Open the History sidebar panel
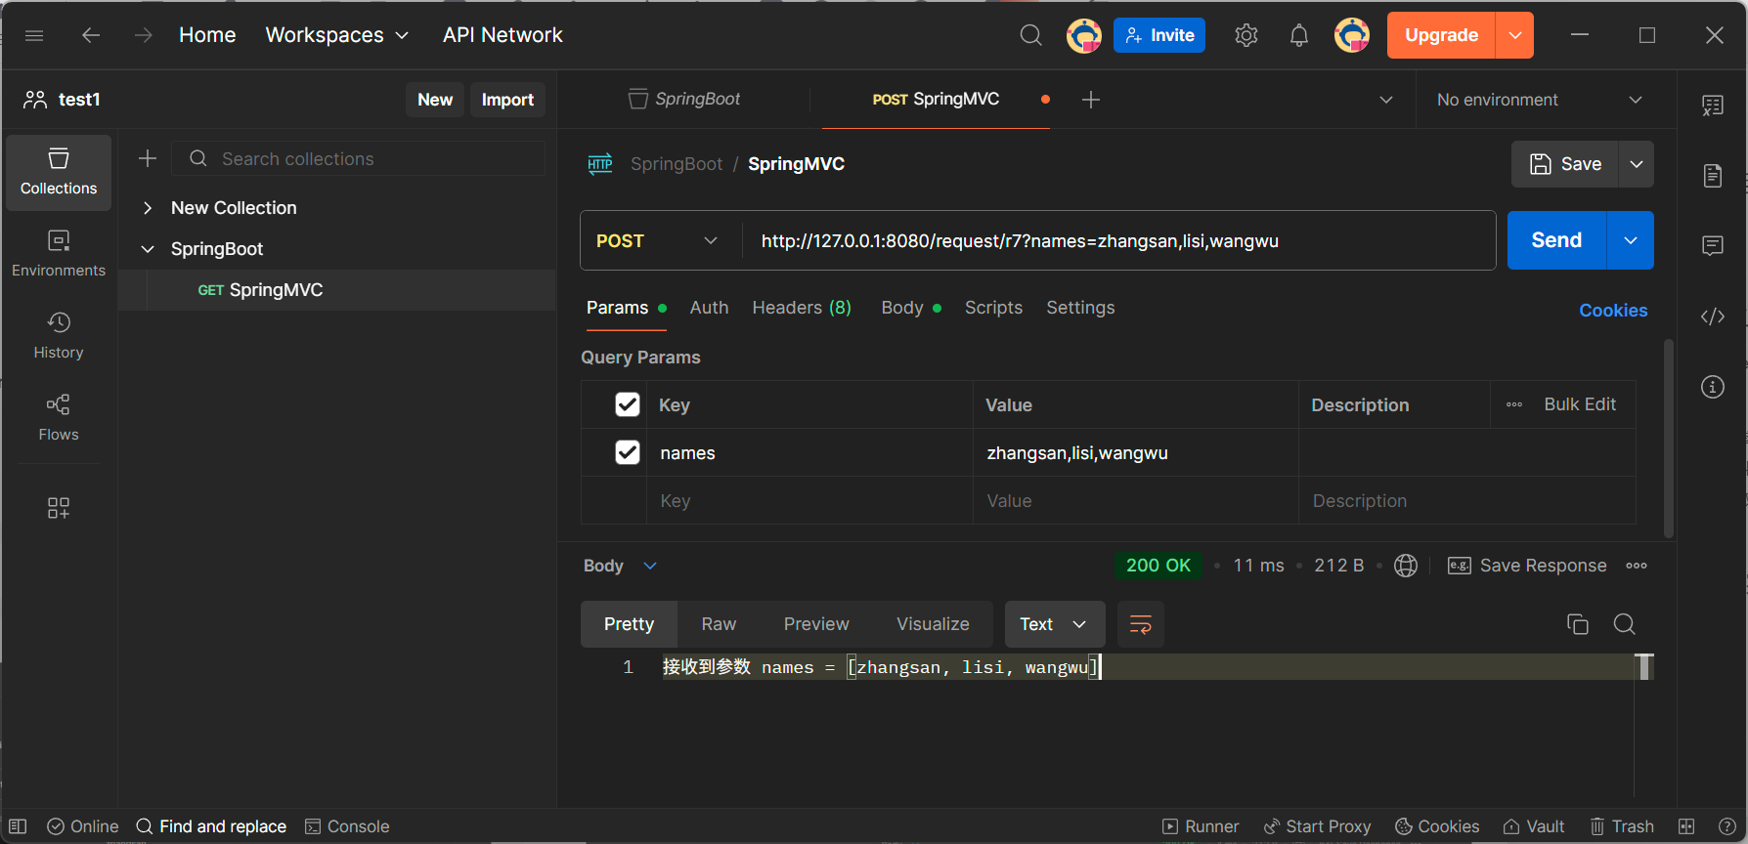The image size is (1748, 844). pos(59,336)
